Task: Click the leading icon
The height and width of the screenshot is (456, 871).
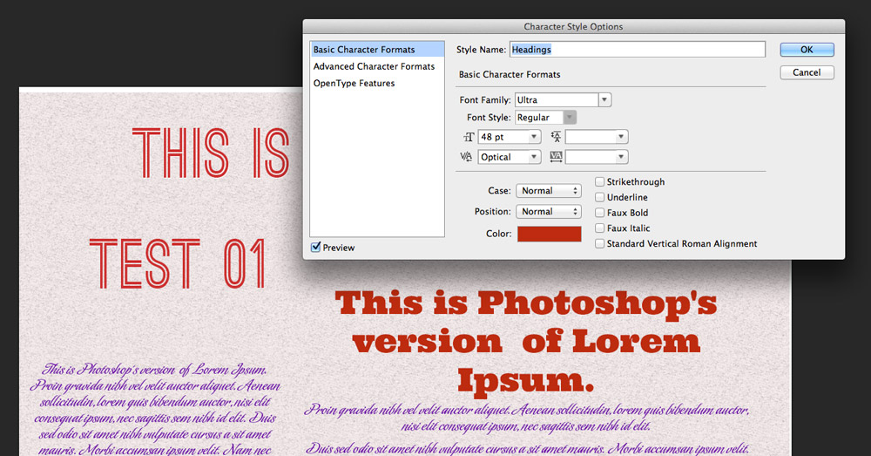Action: [x=556, y=137]
